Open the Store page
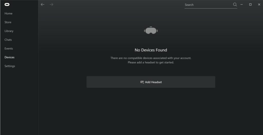 point(8,22)
